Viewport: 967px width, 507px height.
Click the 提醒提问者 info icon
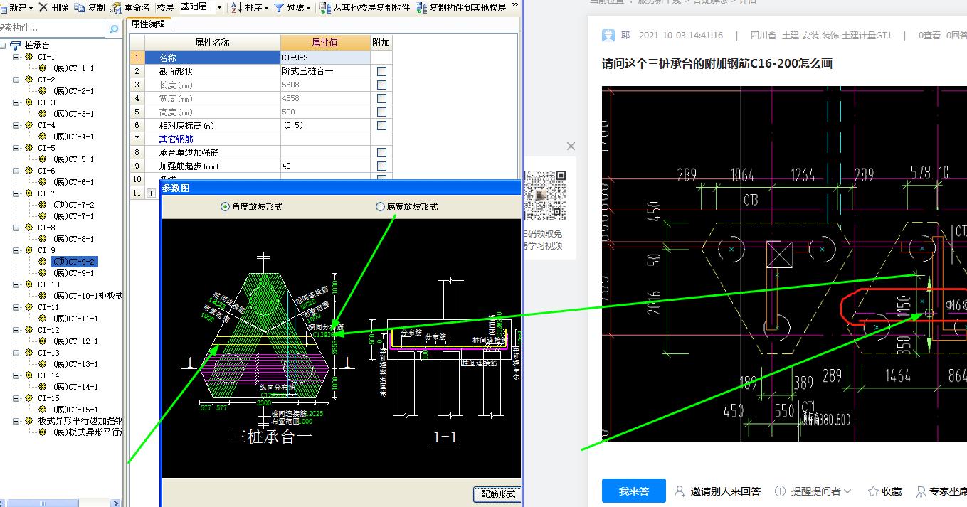click(x=781, y=491)
